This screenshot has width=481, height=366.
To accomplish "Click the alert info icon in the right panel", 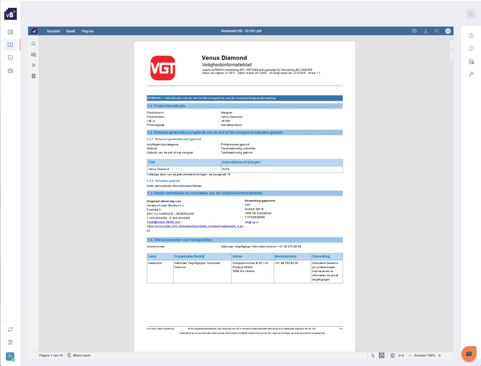I will pyautogui.click(x=471, y=48).
